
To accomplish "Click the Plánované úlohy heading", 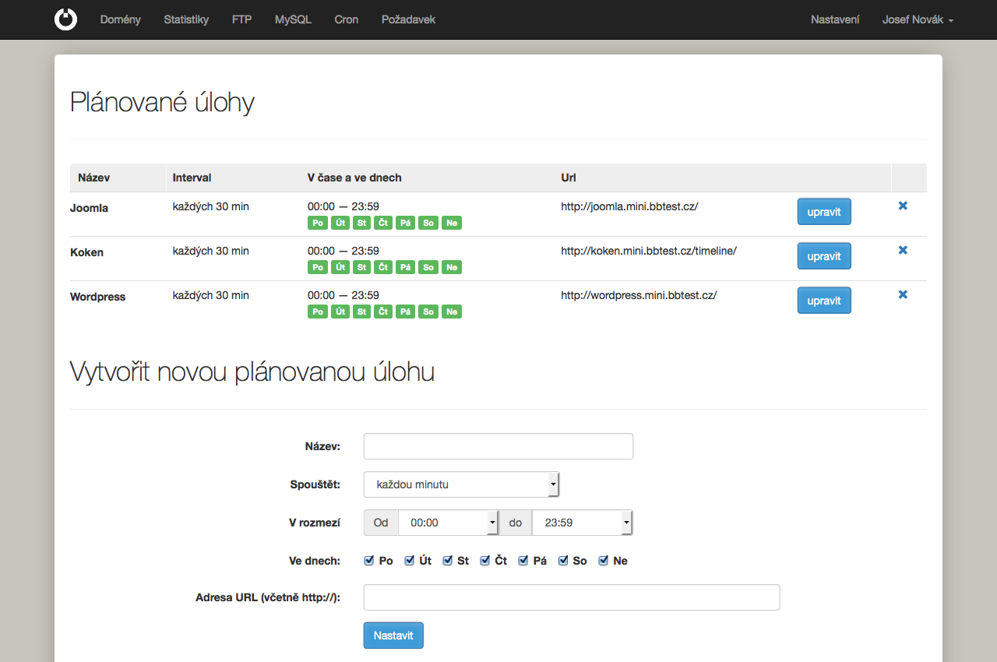I will click(162, 102).
